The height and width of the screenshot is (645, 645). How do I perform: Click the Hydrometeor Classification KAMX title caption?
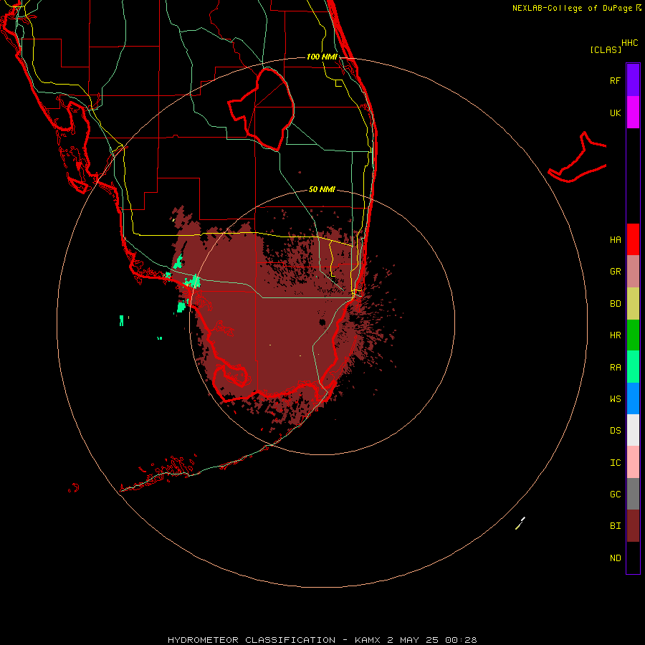coord(322,640)
